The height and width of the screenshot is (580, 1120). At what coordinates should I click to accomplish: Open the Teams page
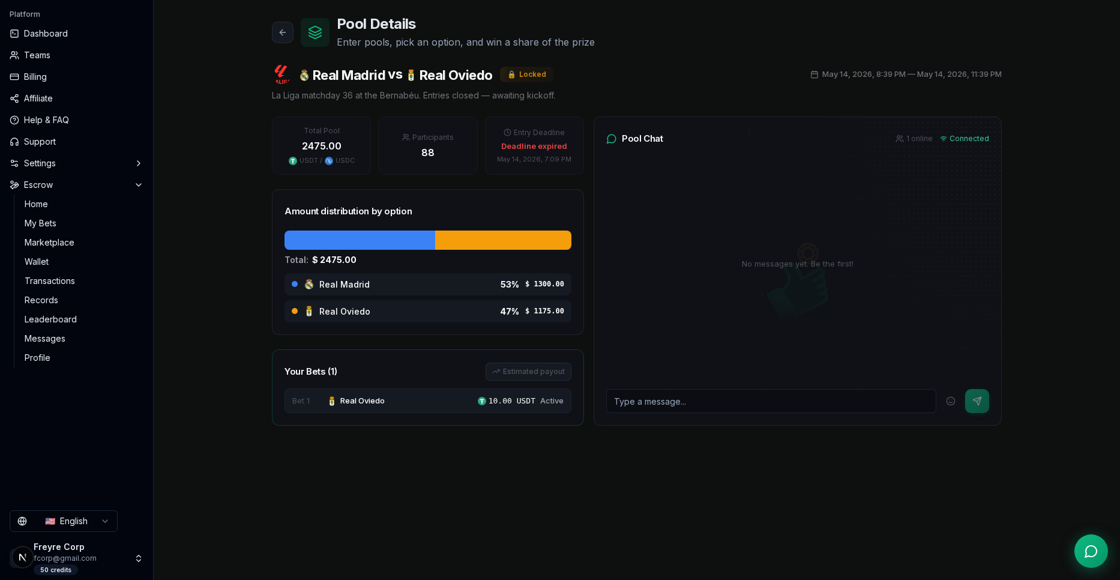pos(76,55)
